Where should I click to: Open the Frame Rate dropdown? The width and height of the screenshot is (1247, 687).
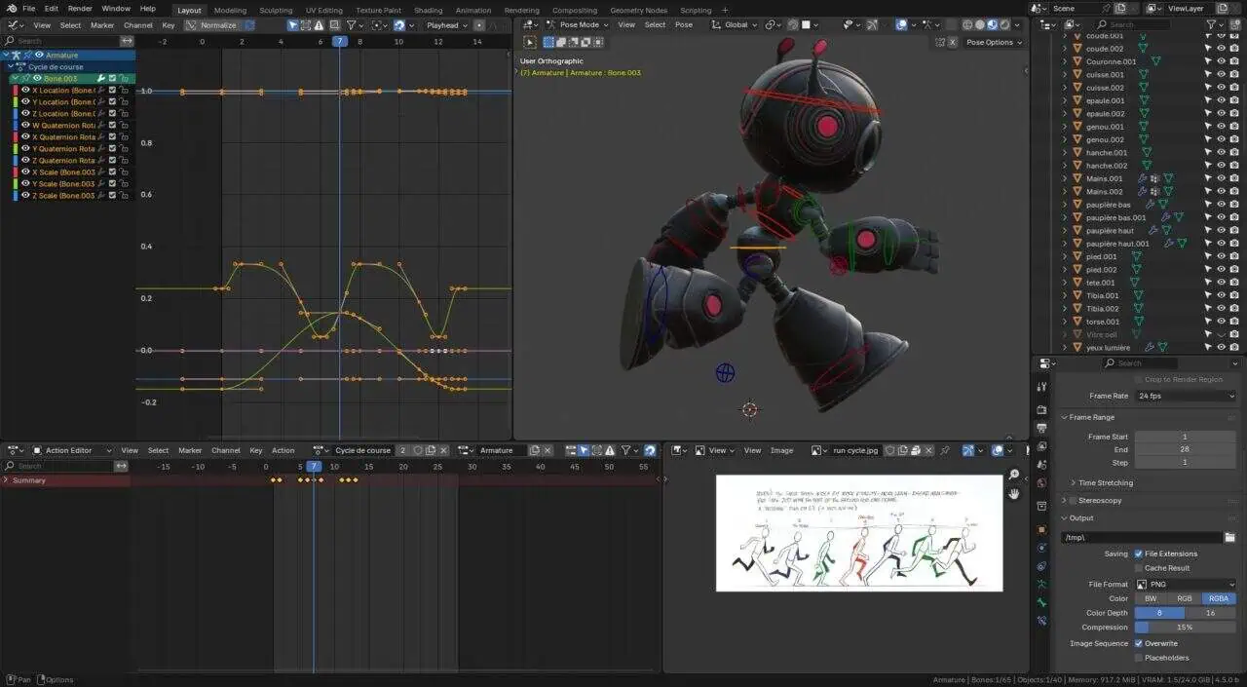click(x=1185, y=396)
